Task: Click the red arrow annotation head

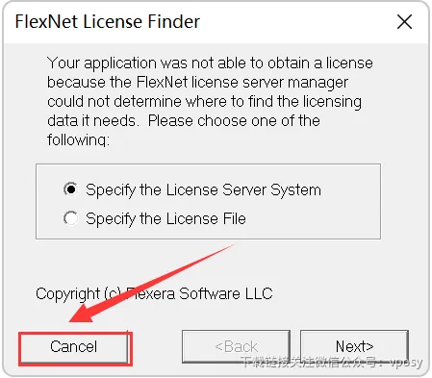Action: coord(83,314)
